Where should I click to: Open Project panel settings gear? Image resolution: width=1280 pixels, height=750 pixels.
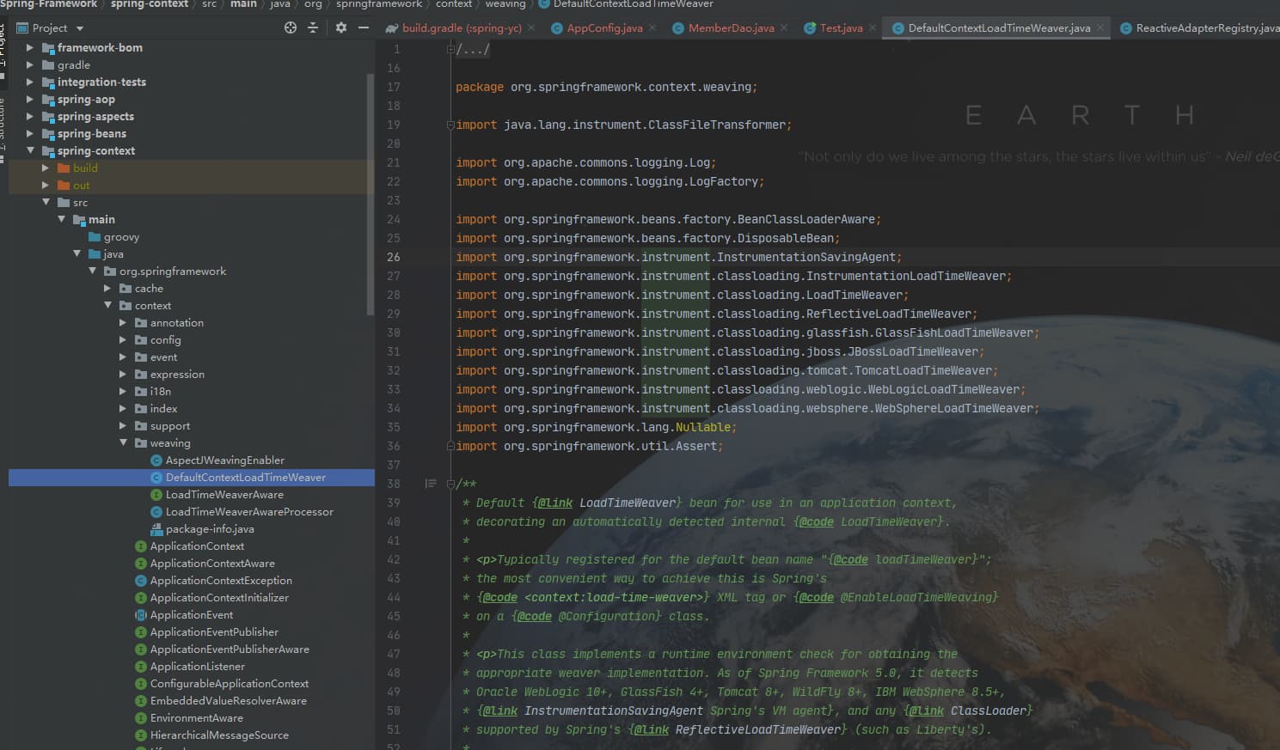[x=341, y=27]
